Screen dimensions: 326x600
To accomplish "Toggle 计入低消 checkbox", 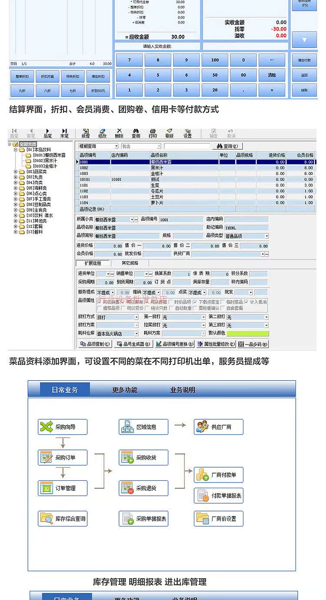I will 246,302.
